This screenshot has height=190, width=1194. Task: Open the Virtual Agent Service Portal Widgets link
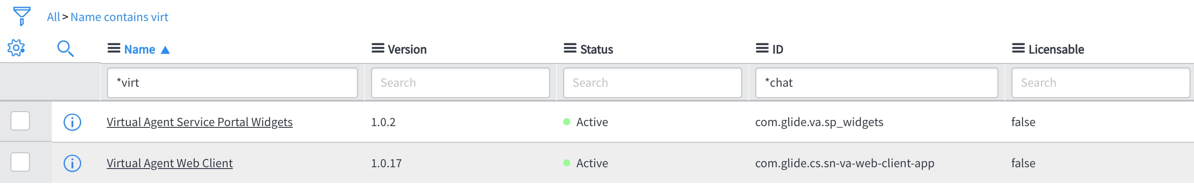point(199,122)
